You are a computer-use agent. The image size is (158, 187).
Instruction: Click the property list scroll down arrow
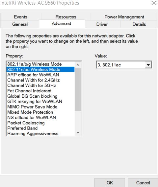point(78,132)
